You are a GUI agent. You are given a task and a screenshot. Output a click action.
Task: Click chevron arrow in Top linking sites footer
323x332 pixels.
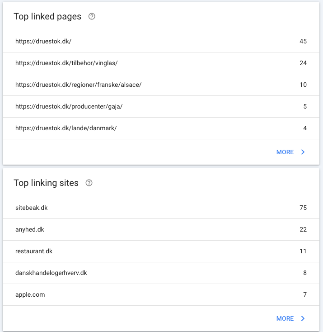(x=303, y=318)
